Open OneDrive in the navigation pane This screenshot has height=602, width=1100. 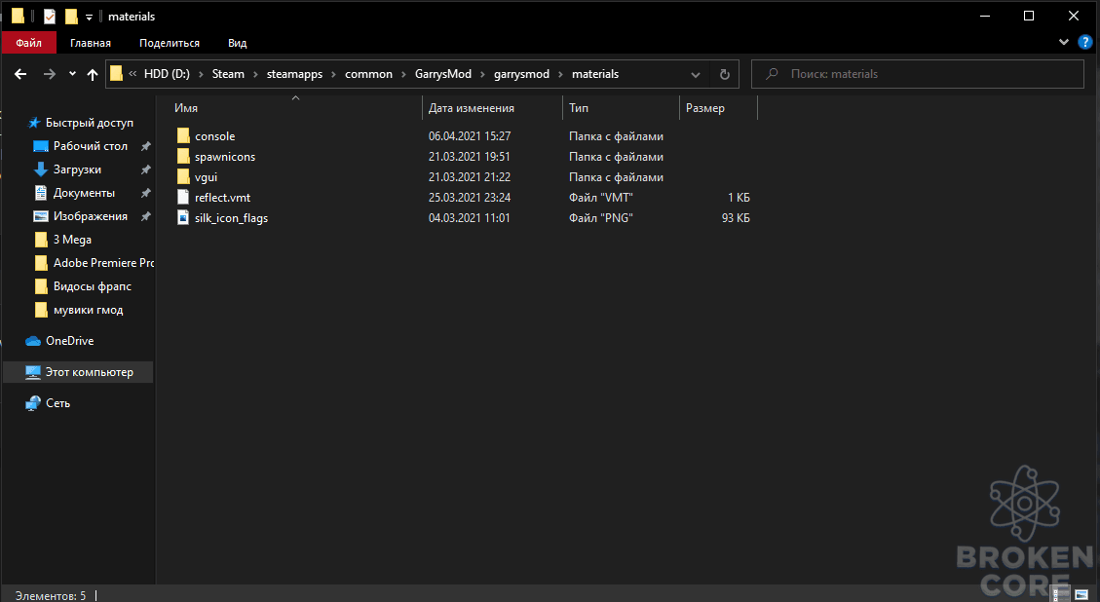pyautogui.click(x=69, y=340)
